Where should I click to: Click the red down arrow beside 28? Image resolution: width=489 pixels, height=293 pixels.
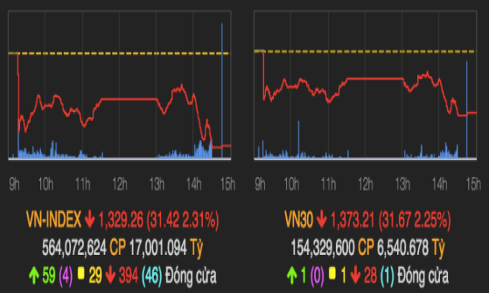tap(355, 276)
